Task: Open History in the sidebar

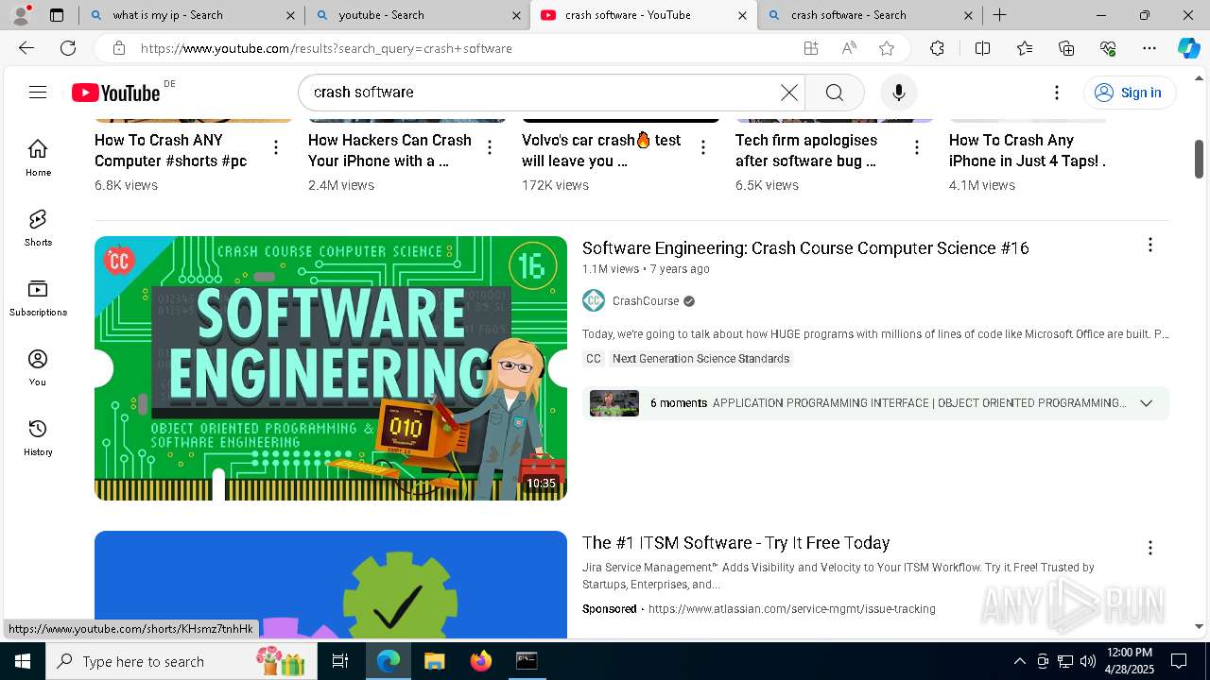Action: click(38, 437)
